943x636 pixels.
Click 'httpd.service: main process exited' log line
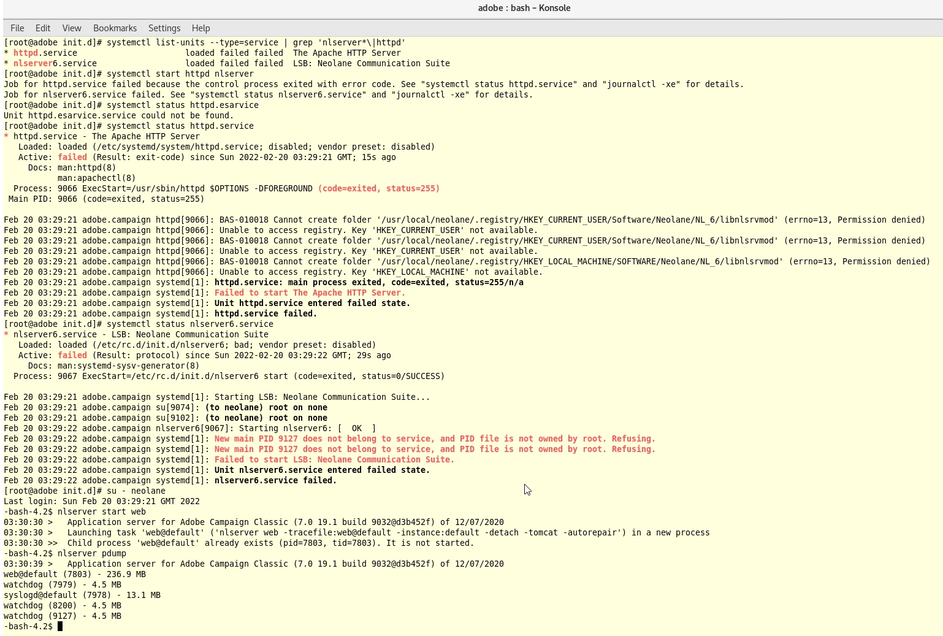[264, 283]
